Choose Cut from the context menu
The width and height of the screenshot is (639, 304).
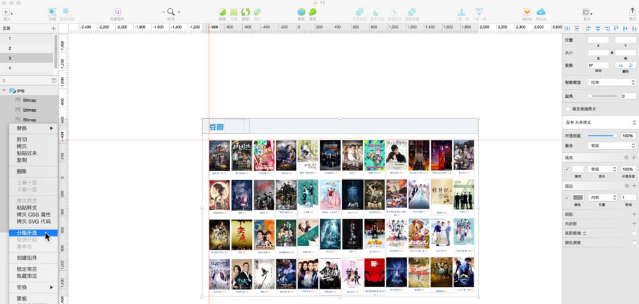point(33,139)
